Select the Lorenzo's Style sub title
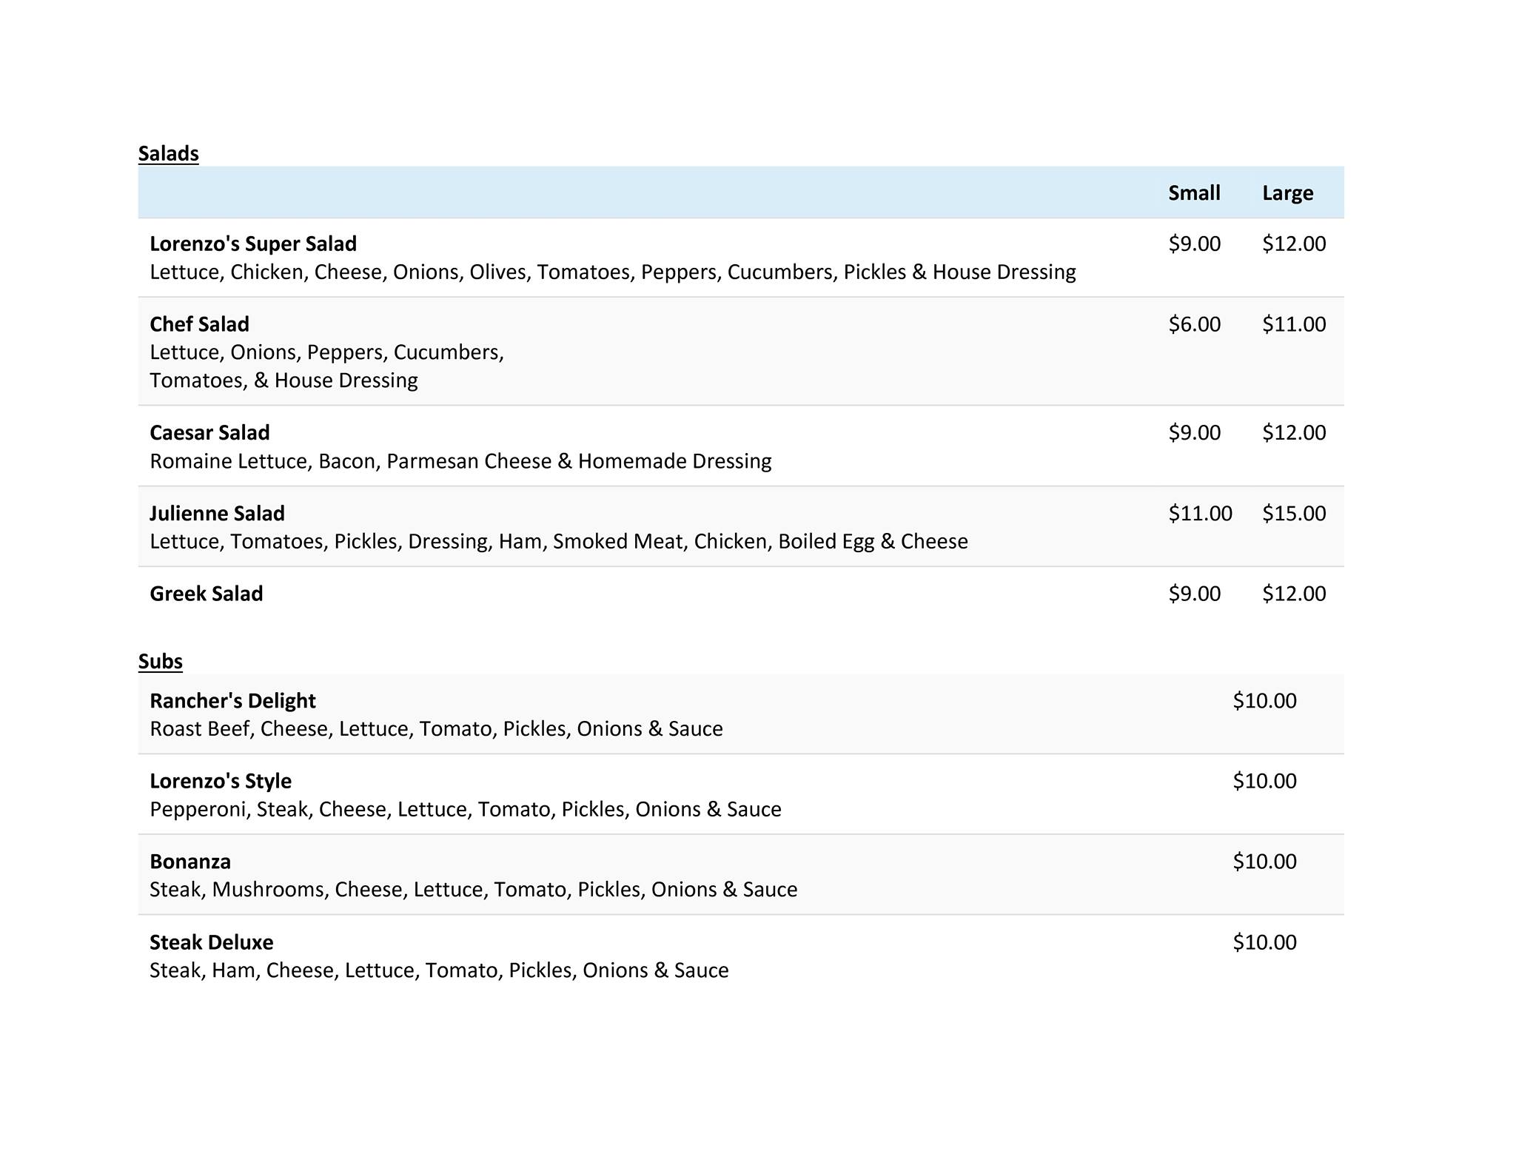 pos(221,781)
